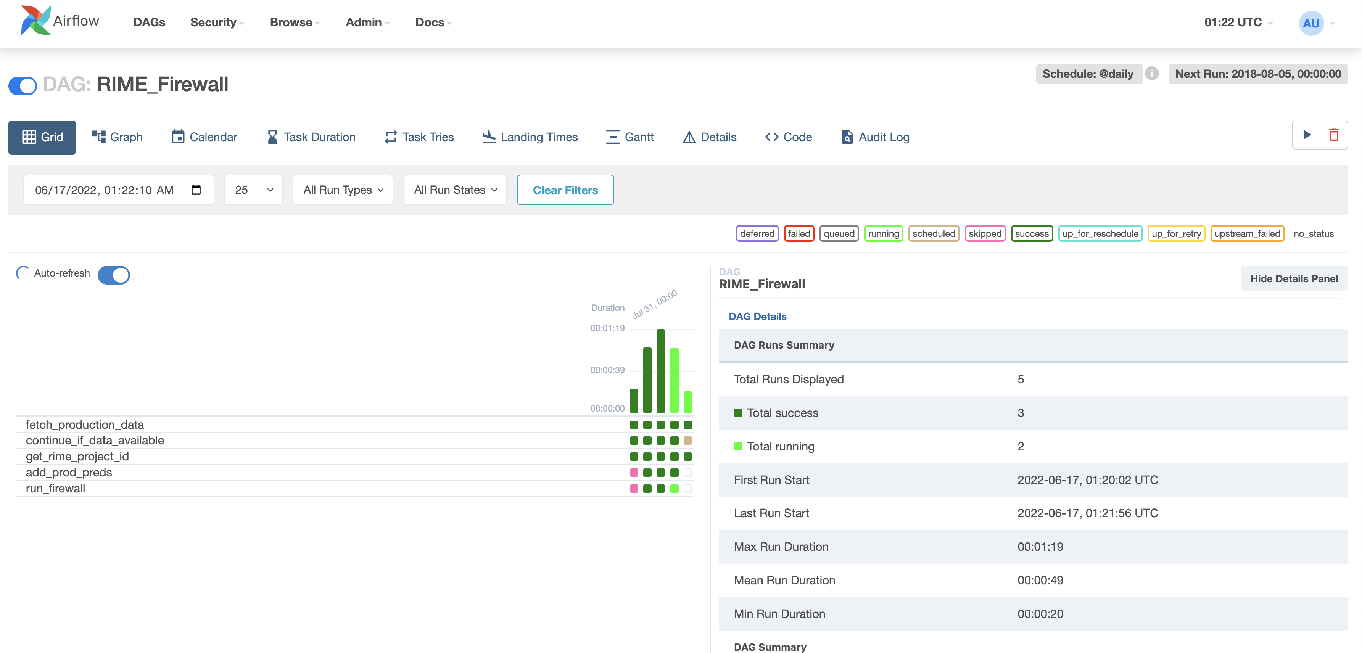Click the schedule info icon
Screen dimensions: 1362x653
pos(1152,74)
